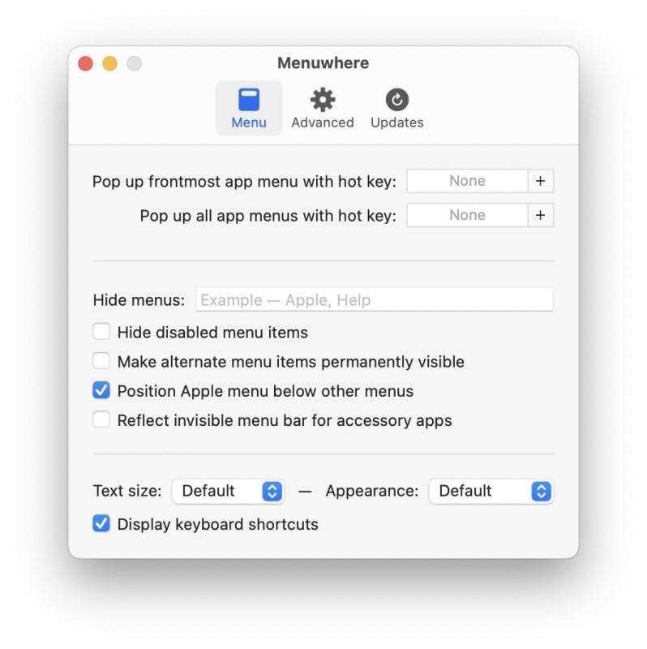The width and height of the screenshot is (647, 649).
Task: Enable Reflect invisible menu bar option
Action: pos(101,419)
